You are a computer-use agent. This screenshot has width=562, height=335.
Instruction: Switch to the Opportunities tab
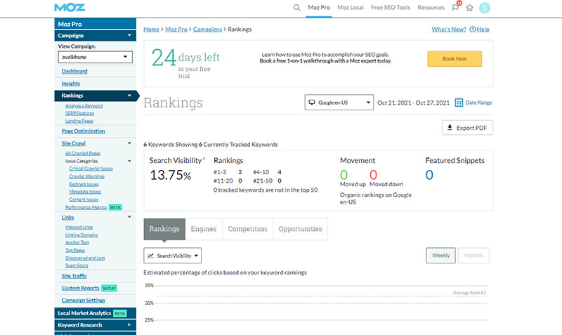click(301, 229)
